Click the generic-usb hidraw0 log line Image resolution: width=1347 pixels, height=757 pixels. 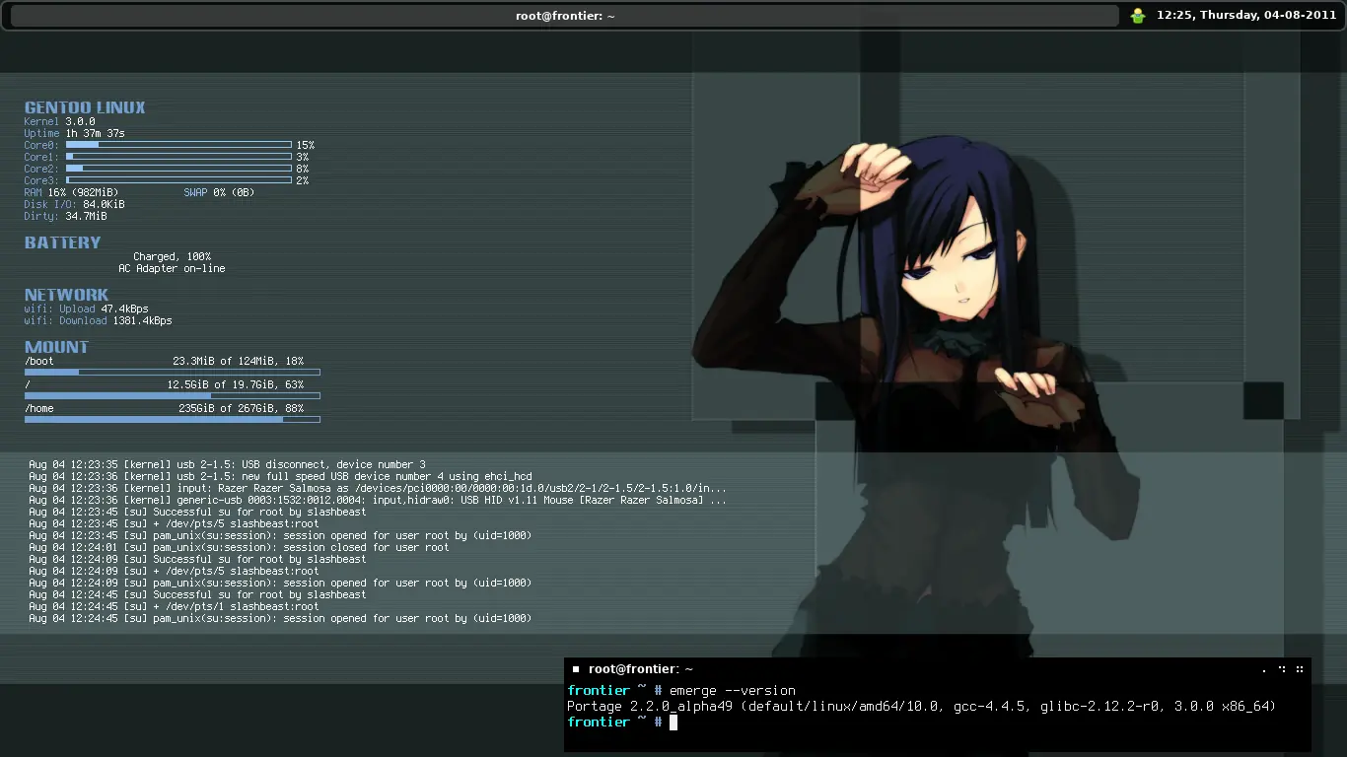pos(378,500)
